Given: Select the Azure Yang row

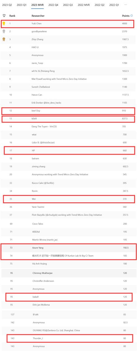Looking at the screenshot, I should tap(68, 248).
